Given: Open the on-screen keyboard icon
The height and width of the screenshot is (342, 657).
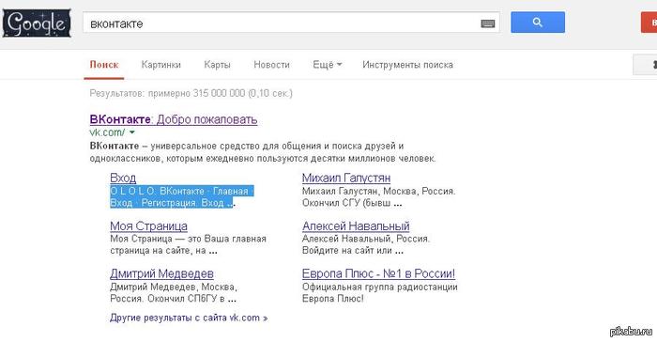Looking at the screenshot, I should click(x=487, y=23).
